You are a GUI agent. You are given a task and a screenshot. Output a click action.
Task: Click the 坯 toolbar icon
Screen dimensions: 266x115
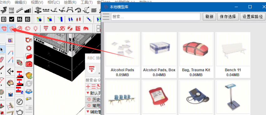click(19, 19)
